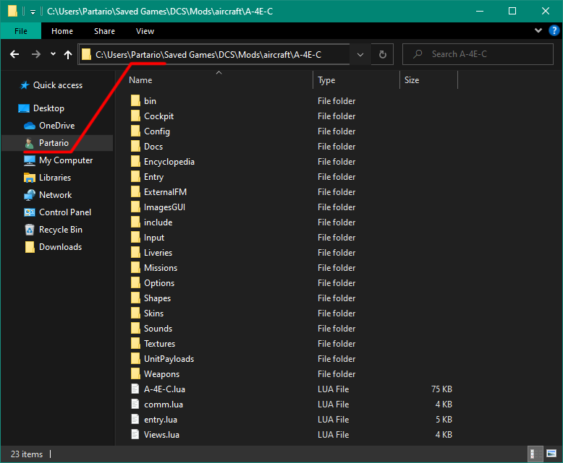
Task: Go back using the Back arrow
Action: pyautogui.click(x=14, y=54)
